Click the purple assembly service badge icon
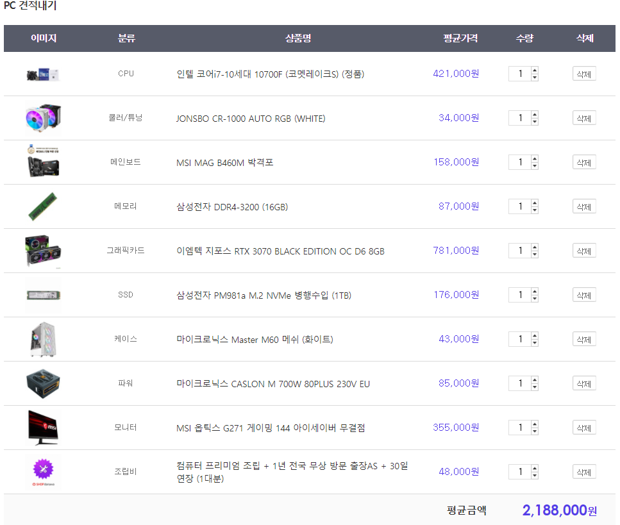 tap(44, 470)
